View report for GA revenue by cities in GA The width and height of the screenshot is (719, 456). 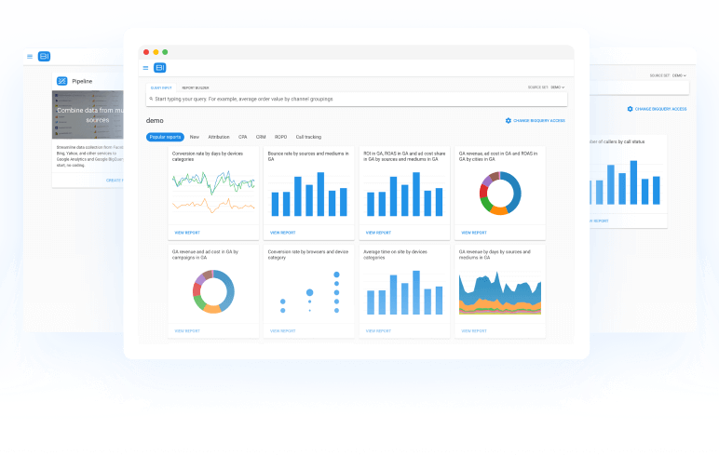[474, 233]
